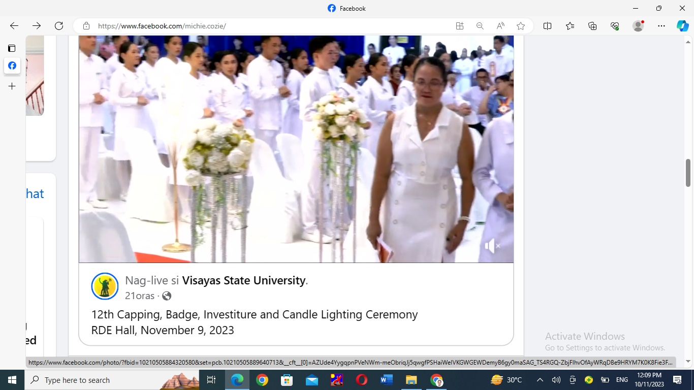Open the Favorites list panel

570,26
